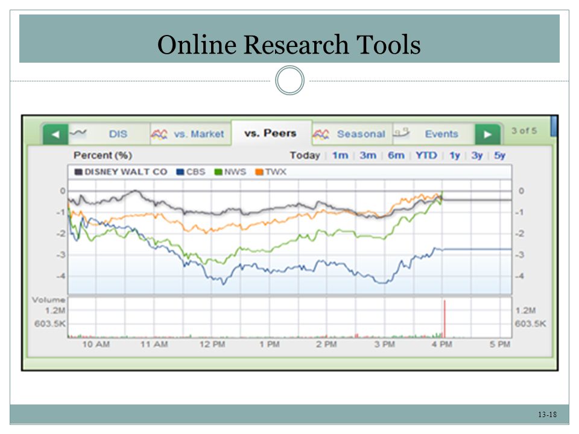Screen dimensions: 579x434
Task: Open the Seasonal tab
Action: (352, 134)
